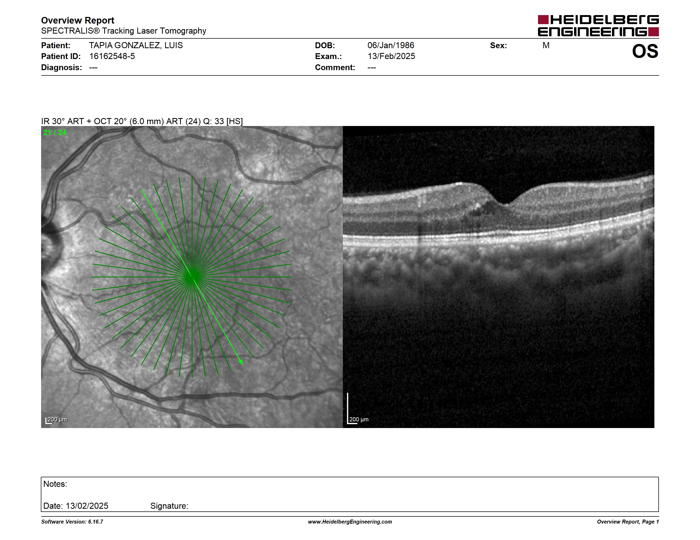Click patient name "TAPIA GONZALEZ, LUIS"
Image resolution: width=700 pixels, height=540 pixels.
click(136, 45)
